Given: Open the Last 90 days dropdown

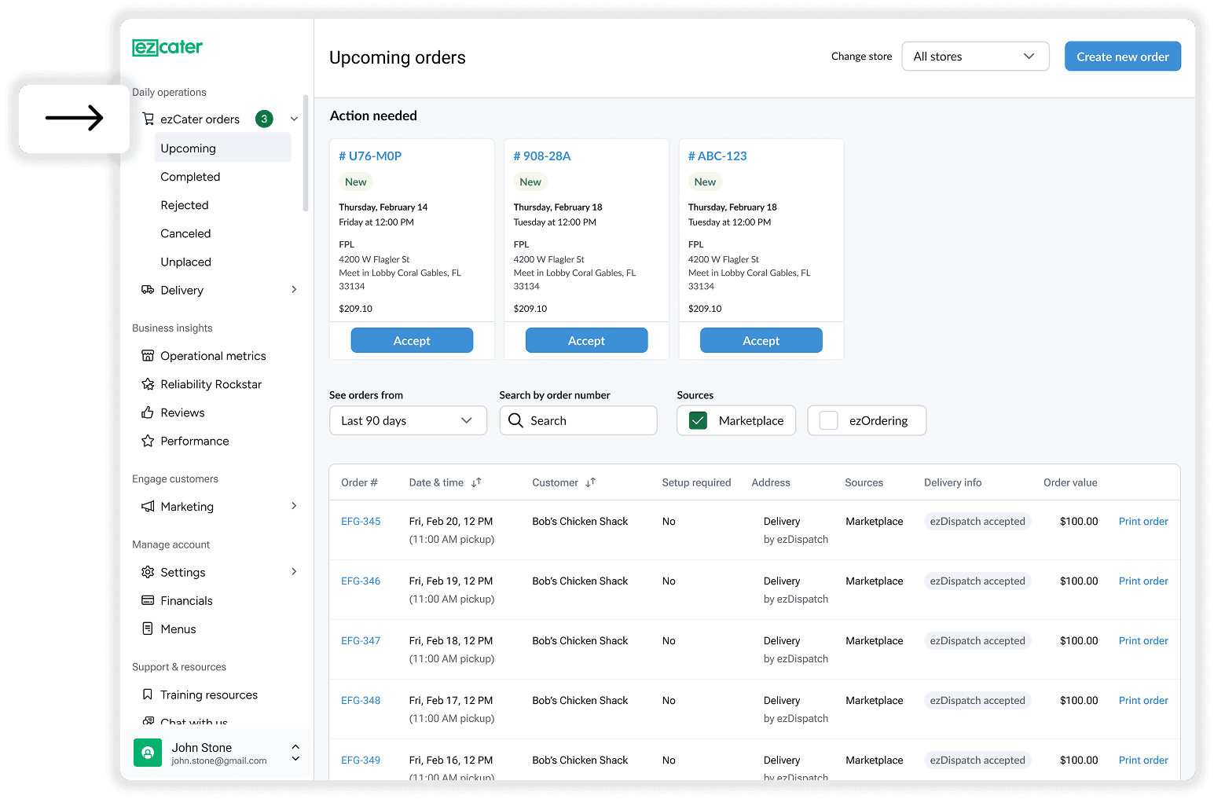Looking at the screenshot, I should point(408,420).
